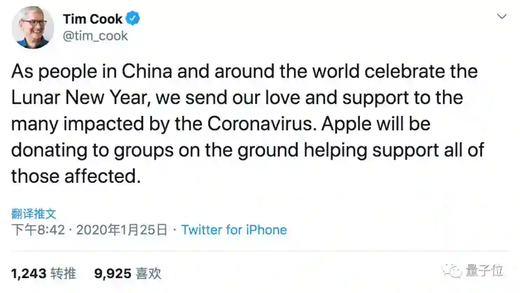This screenshot has height=293, width=520.
Task: Select the 喜欢 likes label
Action: click(148, 274)
